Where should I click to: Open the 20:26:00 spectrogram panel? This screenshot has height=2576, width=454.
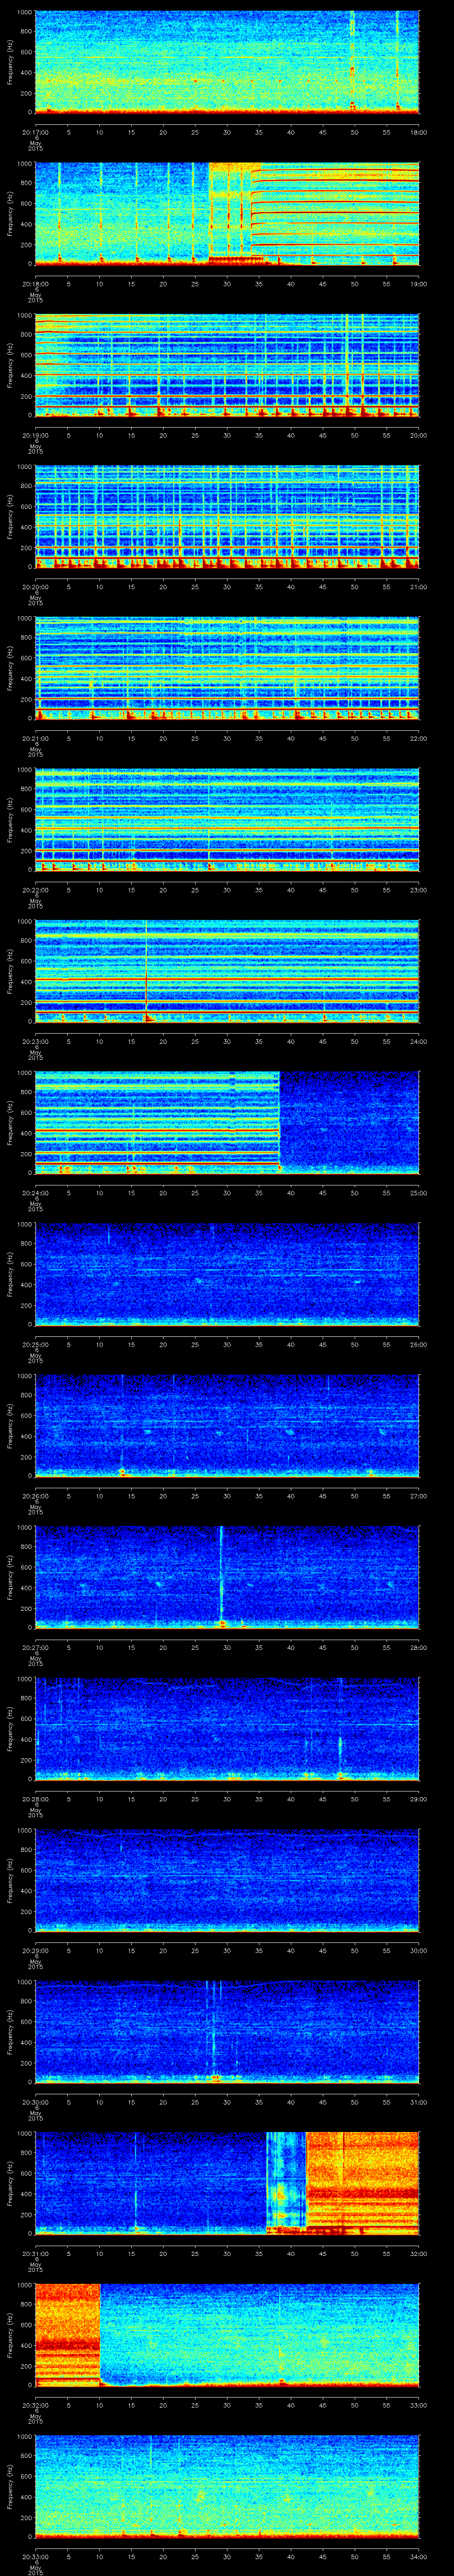click(227, 1424)
